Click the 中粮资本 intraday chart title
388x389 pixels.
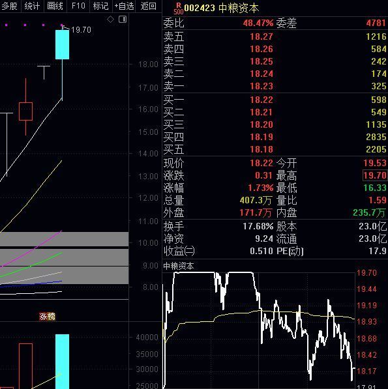[179, 267]
